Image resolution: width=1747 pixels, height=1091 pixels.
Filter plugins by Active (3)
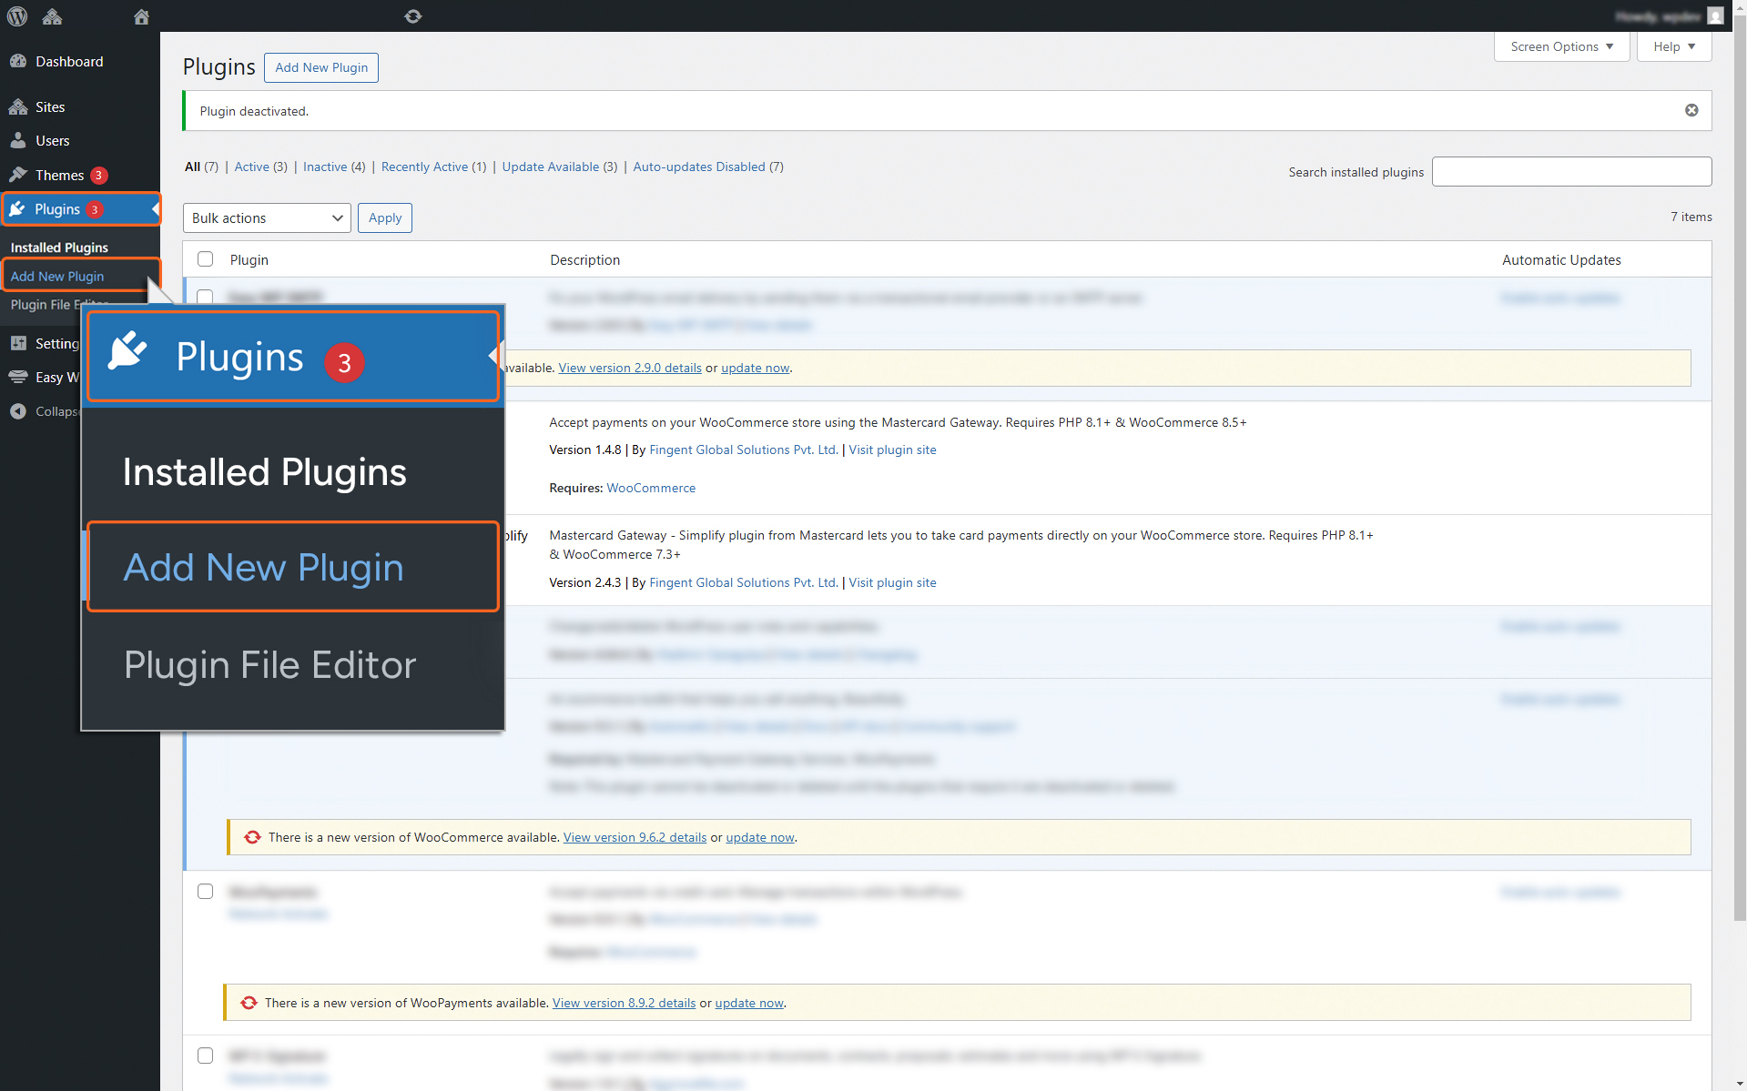(x=260, y=167)
